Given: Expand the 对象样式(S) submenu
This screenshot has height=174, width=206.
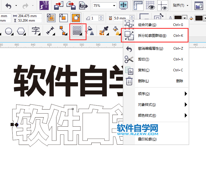Looking at the screenshot, I should pyautogui.click(x=156, y=105).
